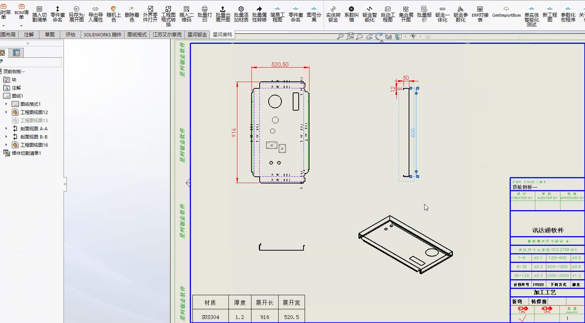Switch to the PropertyManager panel tab
The height and width of the screenshot is (323, 585).
click(16, 53)
